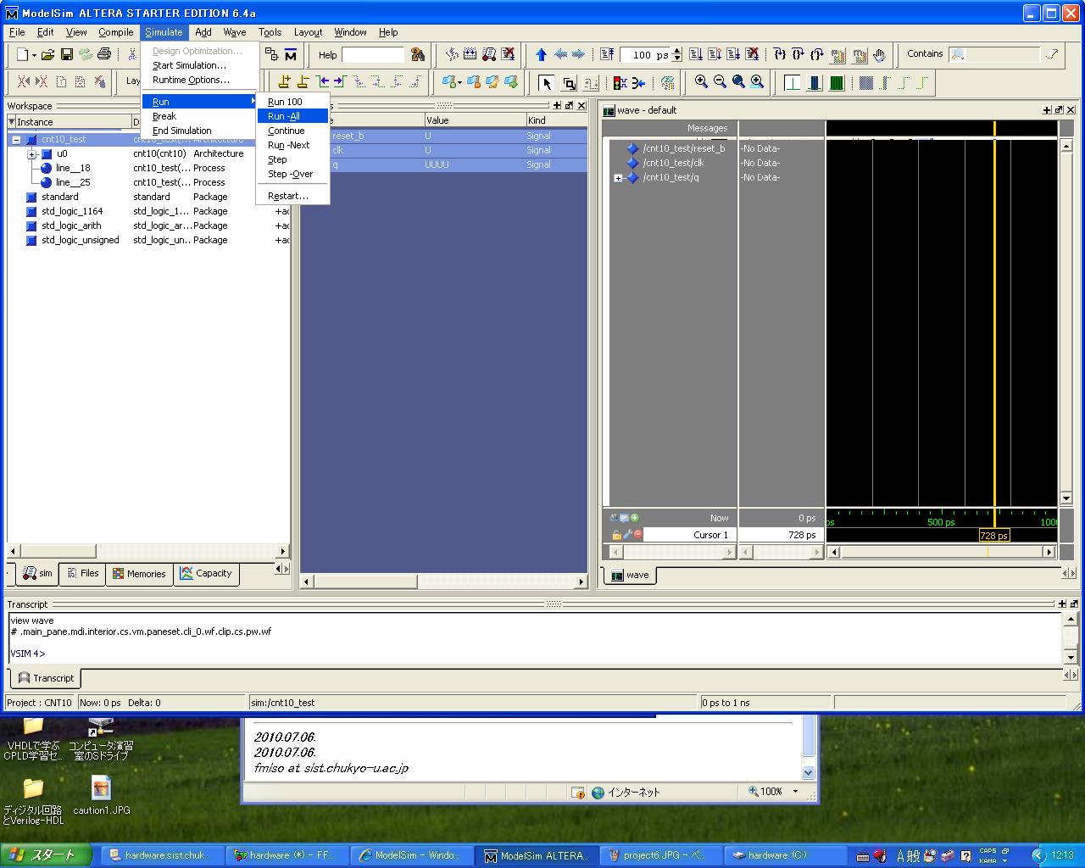Click the Find next transition icon
Screen dimensions: 1085x868
point(339,82)
